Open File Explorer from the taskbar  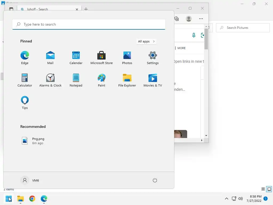pyautogui.click(x=20, y=199)
